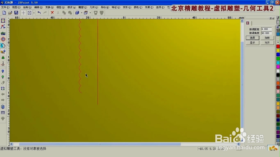Select the eyedropper color picker icon
Image resolution: width=280 pixels, height=157 pixels.
coord(278,26)
